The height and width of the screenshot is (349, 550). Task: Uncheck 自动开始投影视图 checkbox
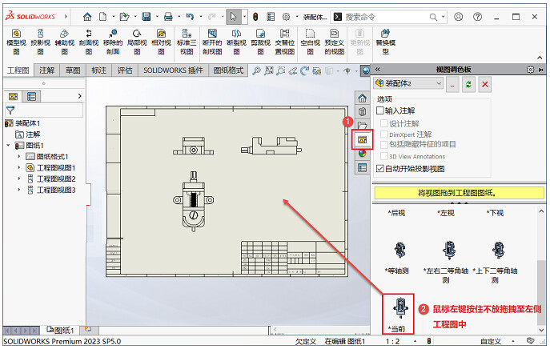(380, 169)
